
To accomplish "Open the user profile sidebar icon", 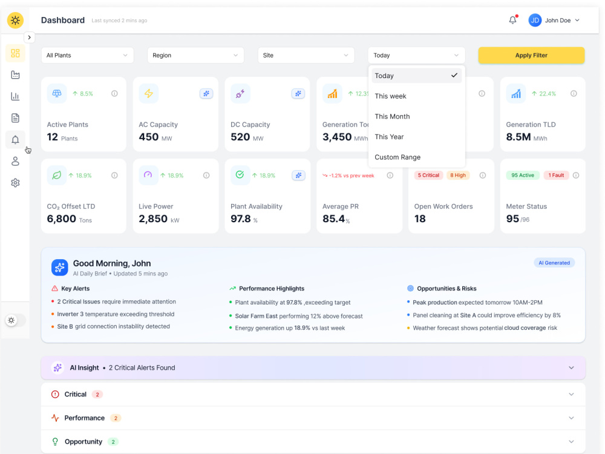I will coord(16,162).
